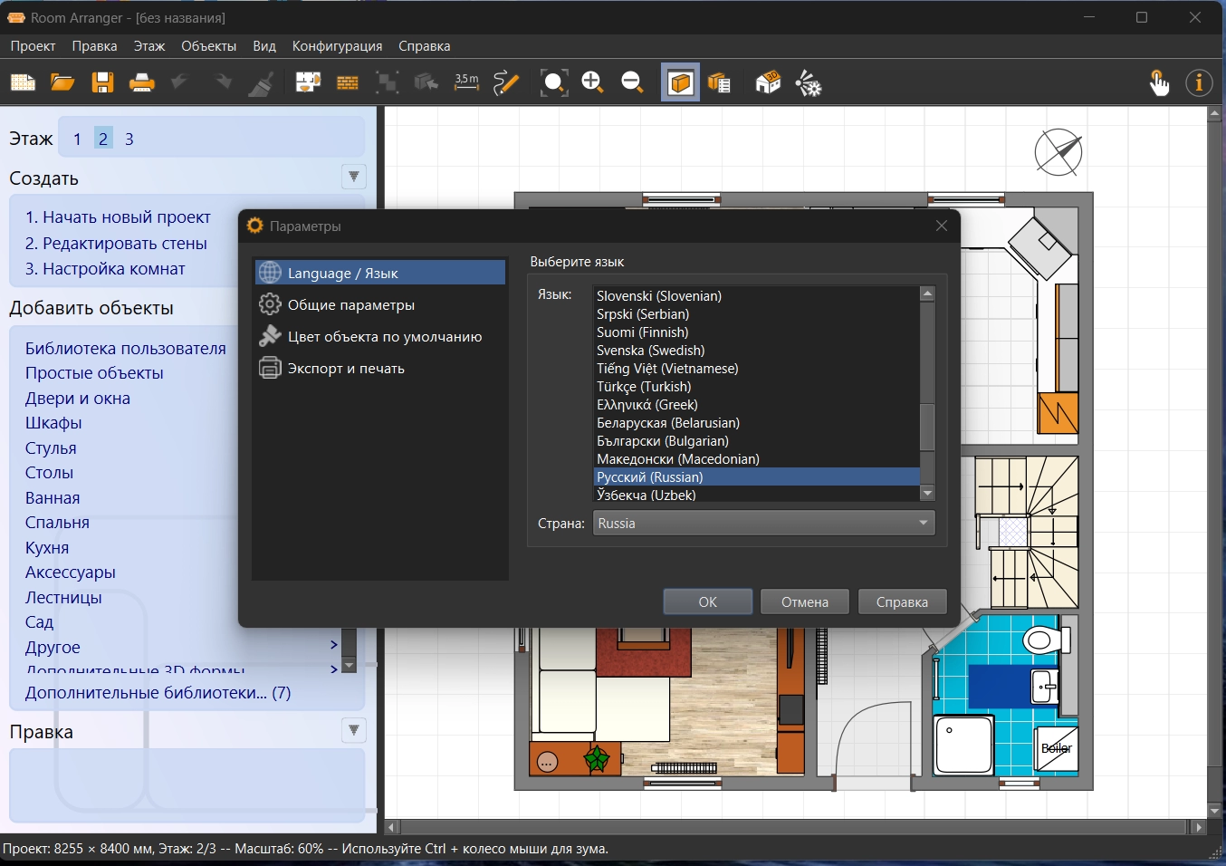Click the Open project folder icon
The width and height of the screenshot is (1226, 866).
62,83
